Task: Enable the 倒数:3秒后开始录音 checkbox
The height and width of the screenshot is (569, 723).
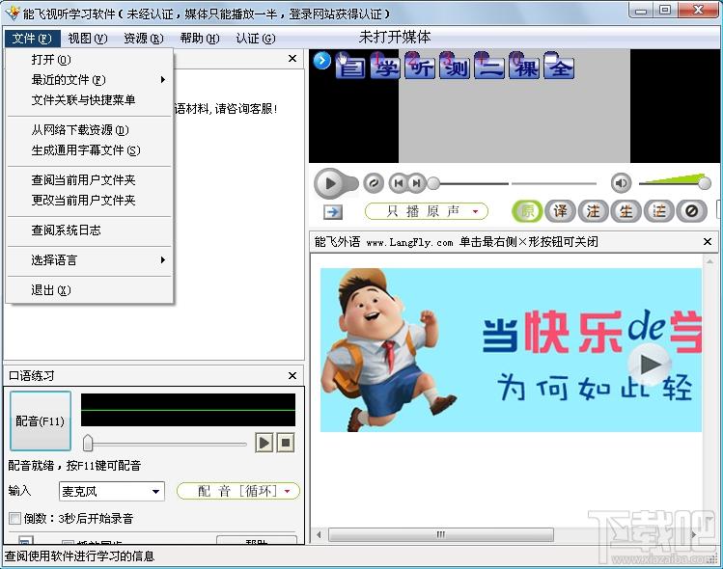Action: [14, 518]
